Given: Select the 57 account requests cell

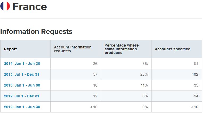Looking at the screenshot, I should click(x=95, y=74).
